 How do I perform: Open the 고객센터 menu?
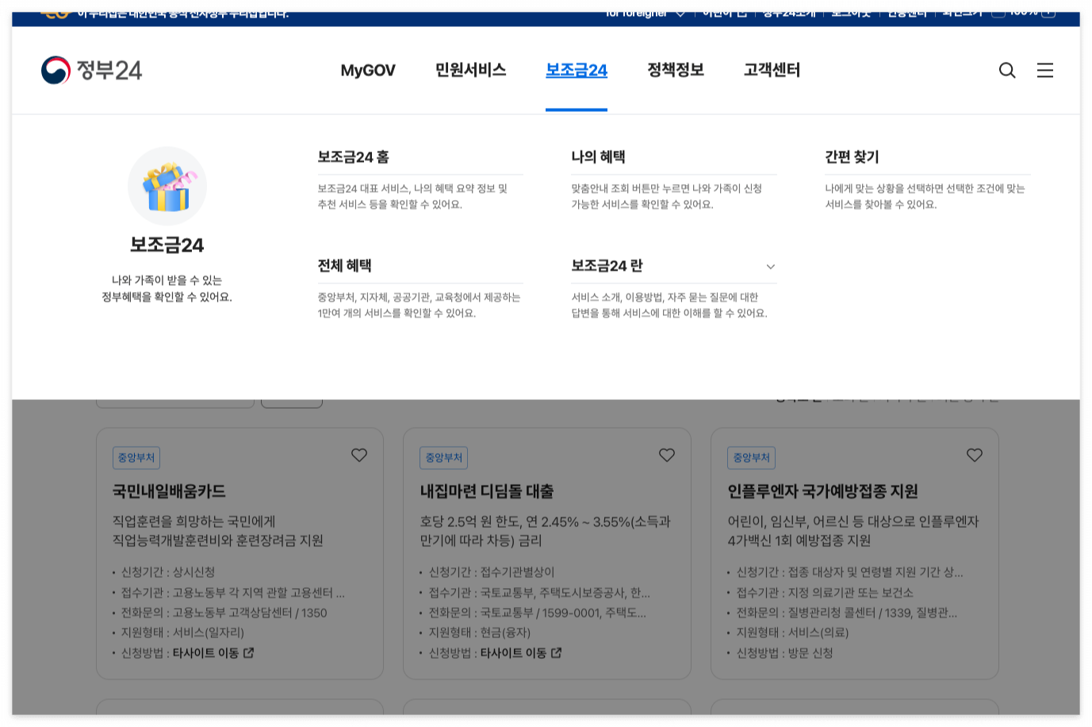tap(772, 70)
